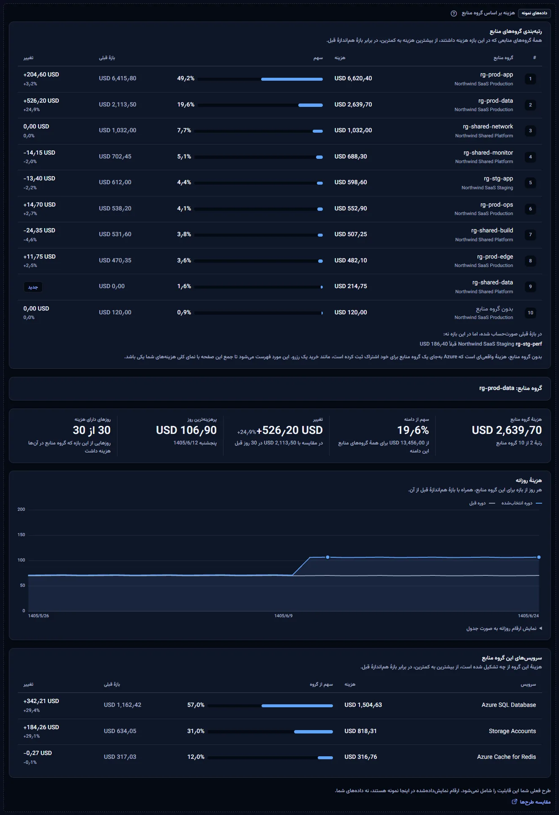Select the rg-prod-app resource group row

pyautogui.click(x=280, y=79)
